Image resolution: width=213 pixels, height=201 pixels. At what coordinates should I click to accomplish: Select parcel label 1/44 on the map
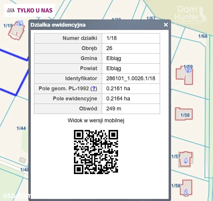(21, 128)
